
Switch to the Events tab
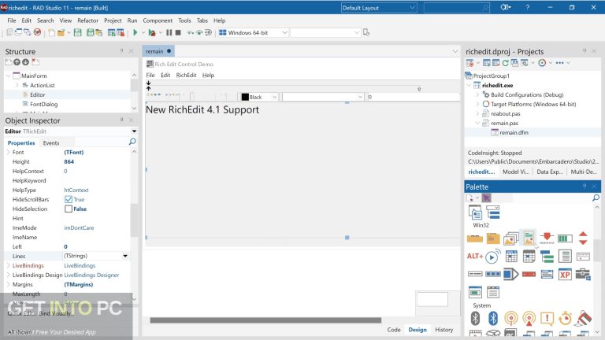[50, 143]
